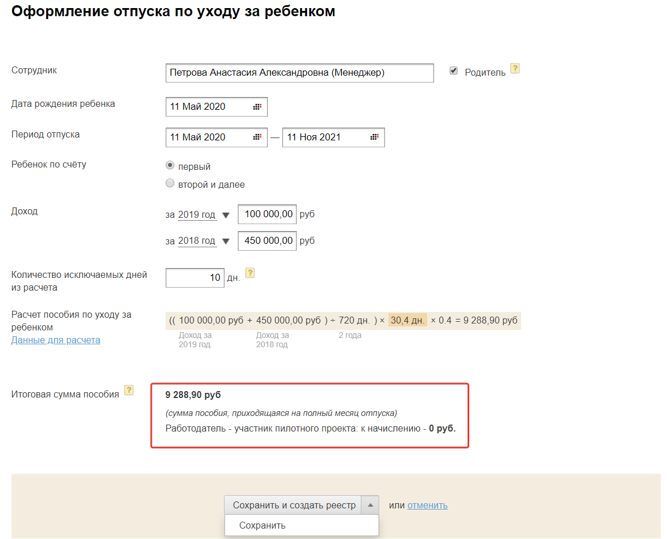Image resolution: width=669 pixels, height=539 pixels.
Task: Focus the excluded days number field
Action: point(195,278)
